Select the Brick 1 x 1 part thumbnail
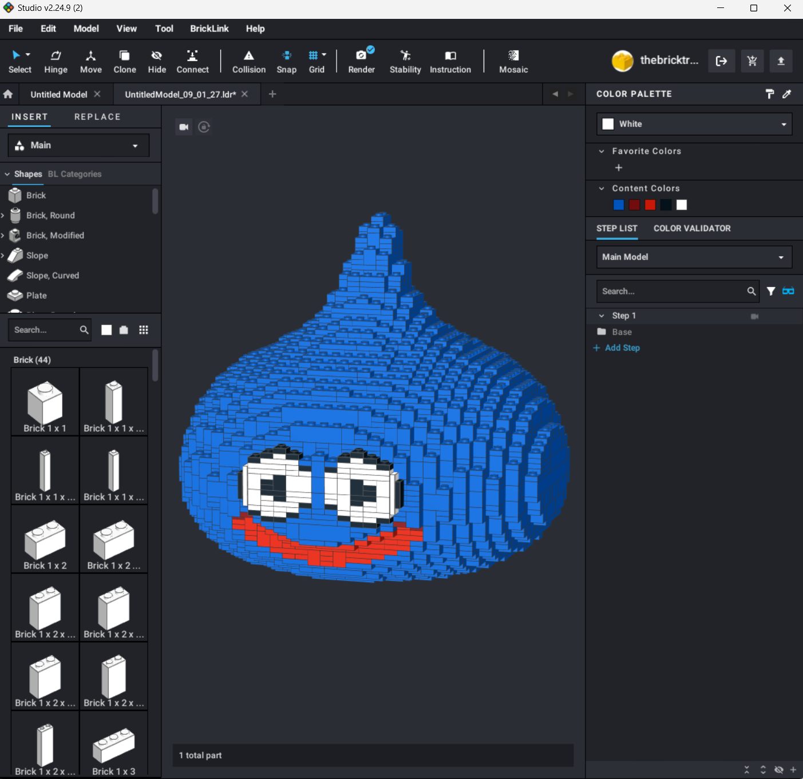Image resolution: width=803 pixels, height=779 pixels. [45, 402]
